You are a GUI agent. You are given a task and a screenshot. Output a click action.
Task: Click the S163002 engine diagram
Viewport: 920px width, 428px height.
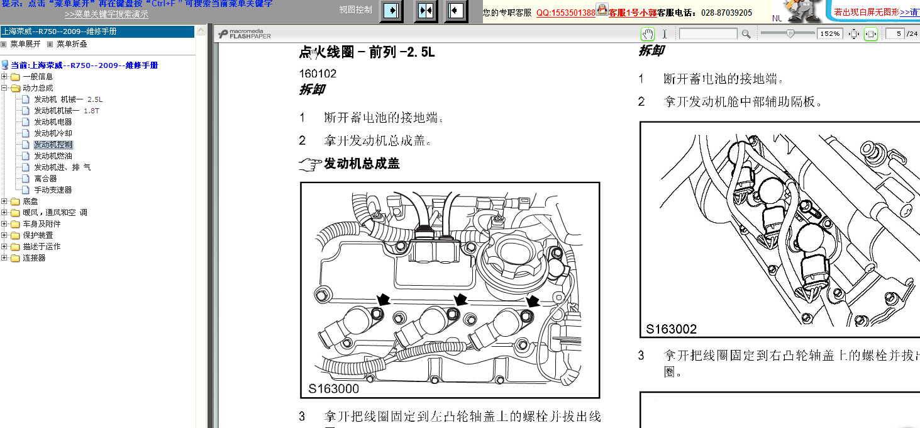coord(780,230)
